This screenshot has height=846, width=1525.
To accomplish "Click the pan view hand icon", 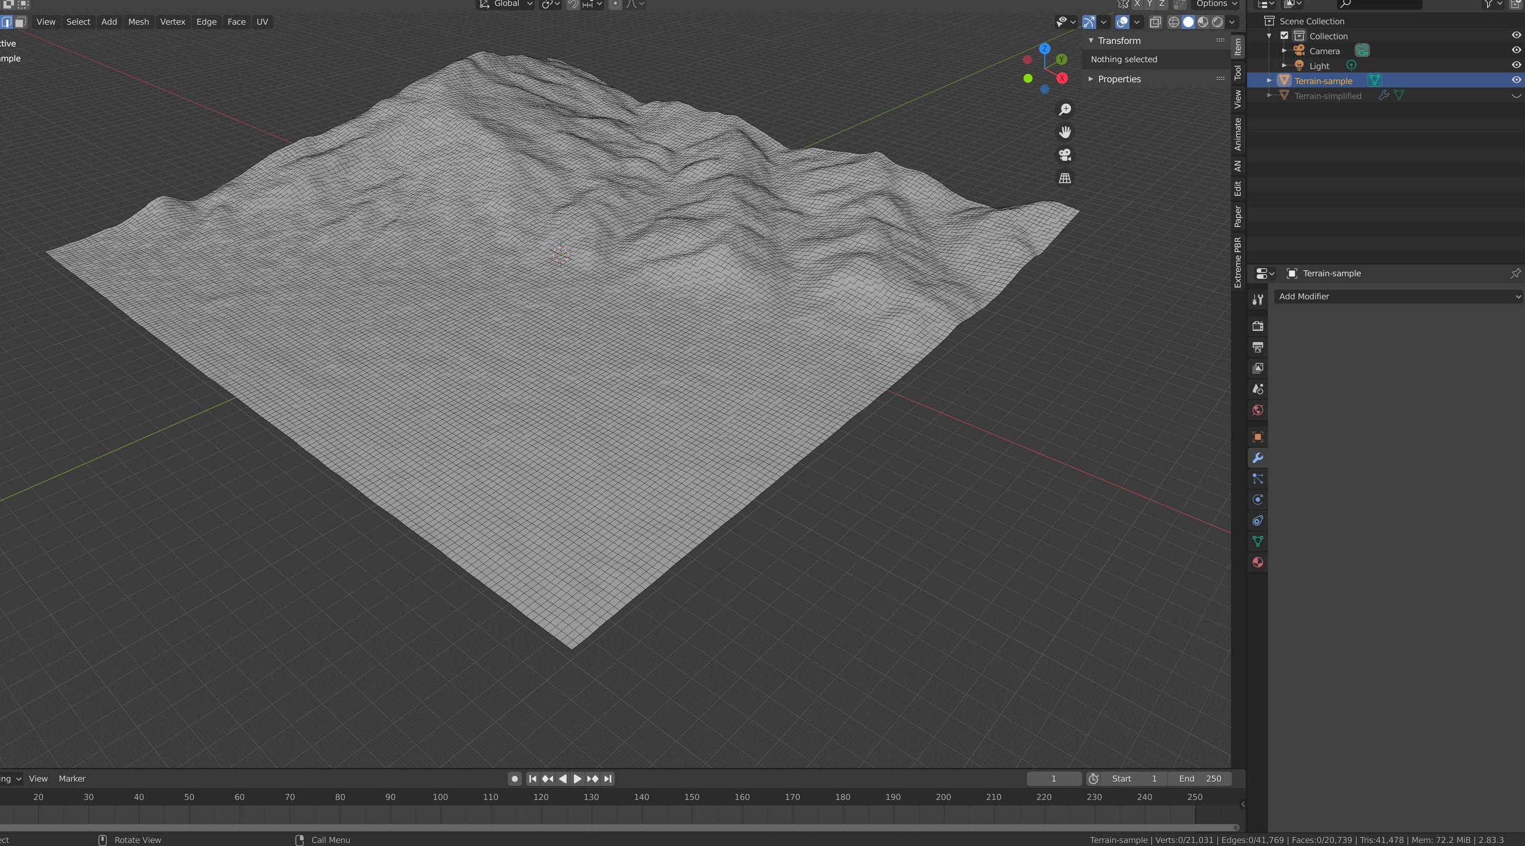I will (x=1064, y=132).
